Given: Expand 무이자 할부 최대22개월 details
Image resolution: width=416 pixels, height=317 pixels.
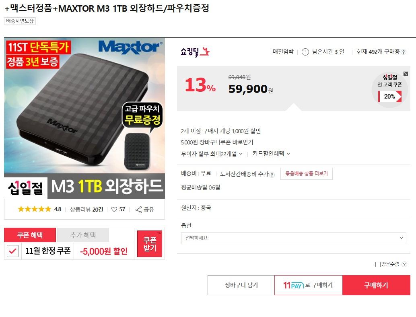Looking at the screenshot, I should 212,154.
